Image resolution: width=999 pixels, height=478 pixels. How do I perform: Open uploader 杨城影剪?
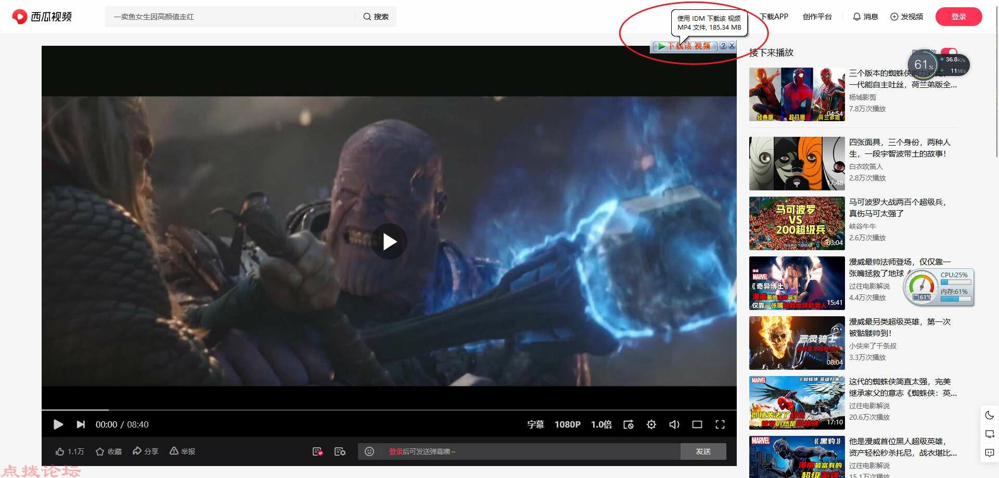(x=863, y=97)
